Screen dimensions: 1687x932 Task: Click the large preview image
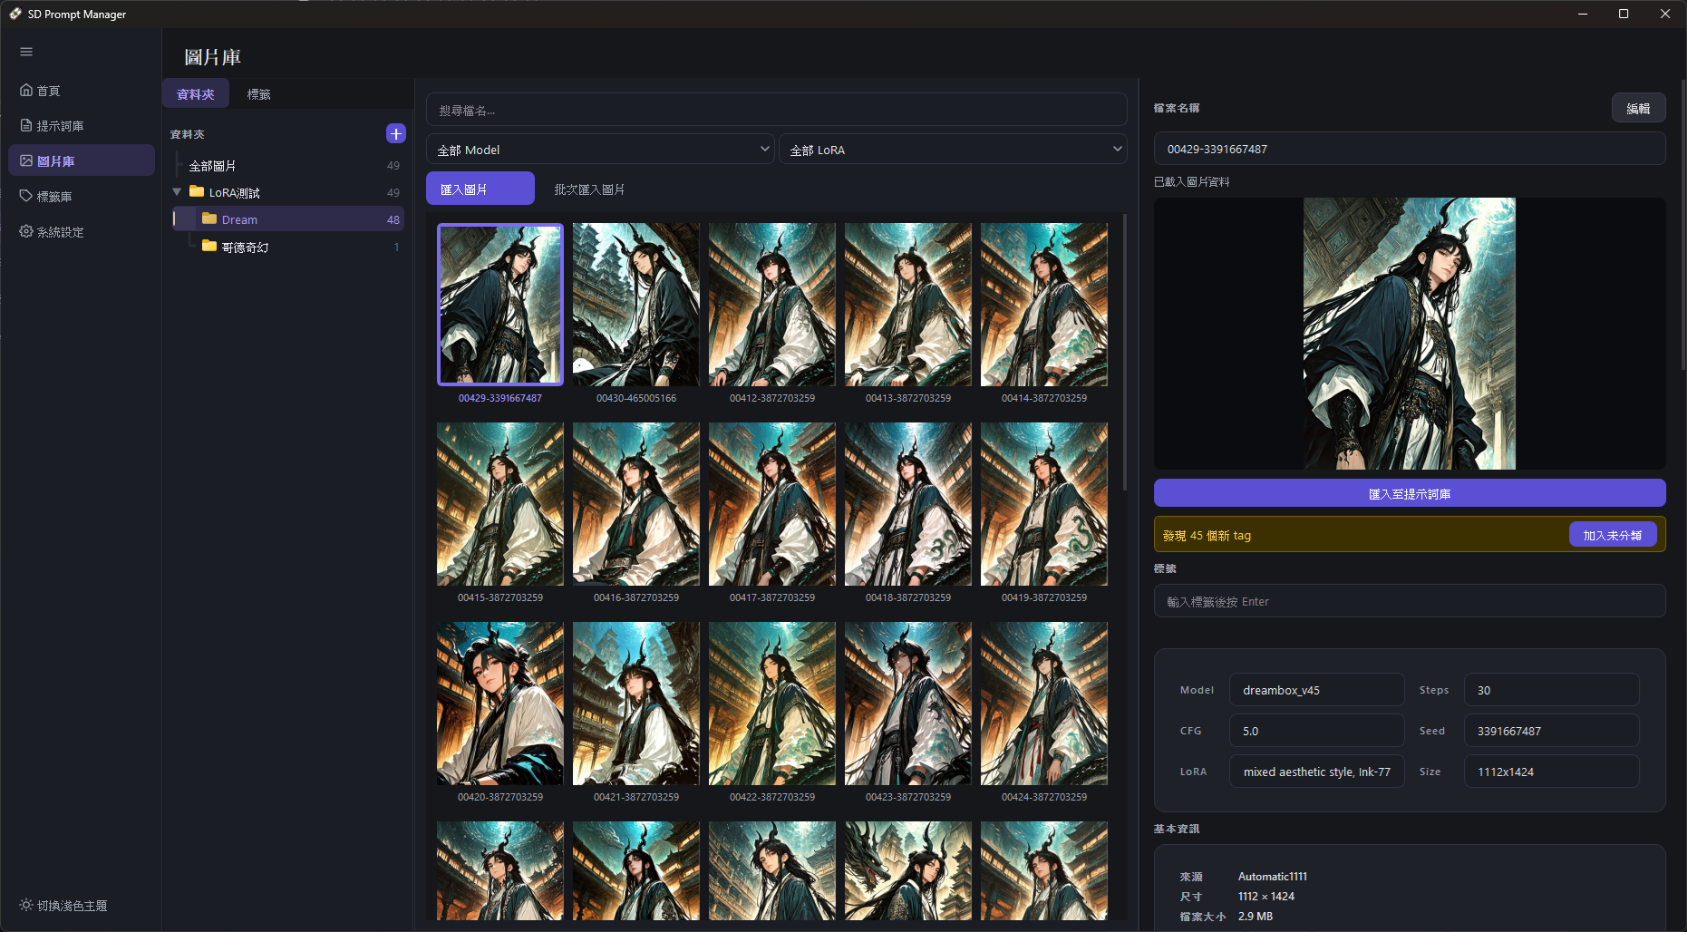coord(1410,334)
